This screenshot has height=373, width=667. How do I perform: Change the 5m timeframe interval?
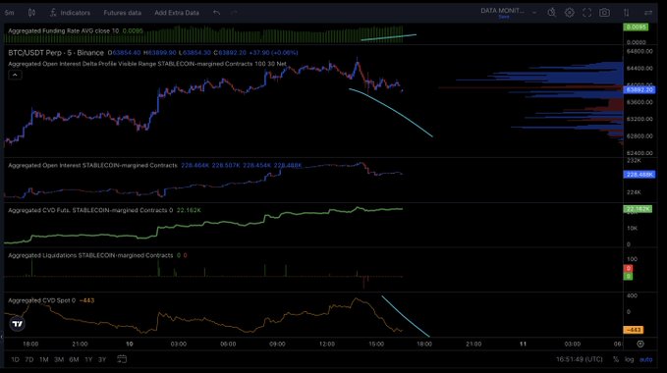tap(10, 13)
